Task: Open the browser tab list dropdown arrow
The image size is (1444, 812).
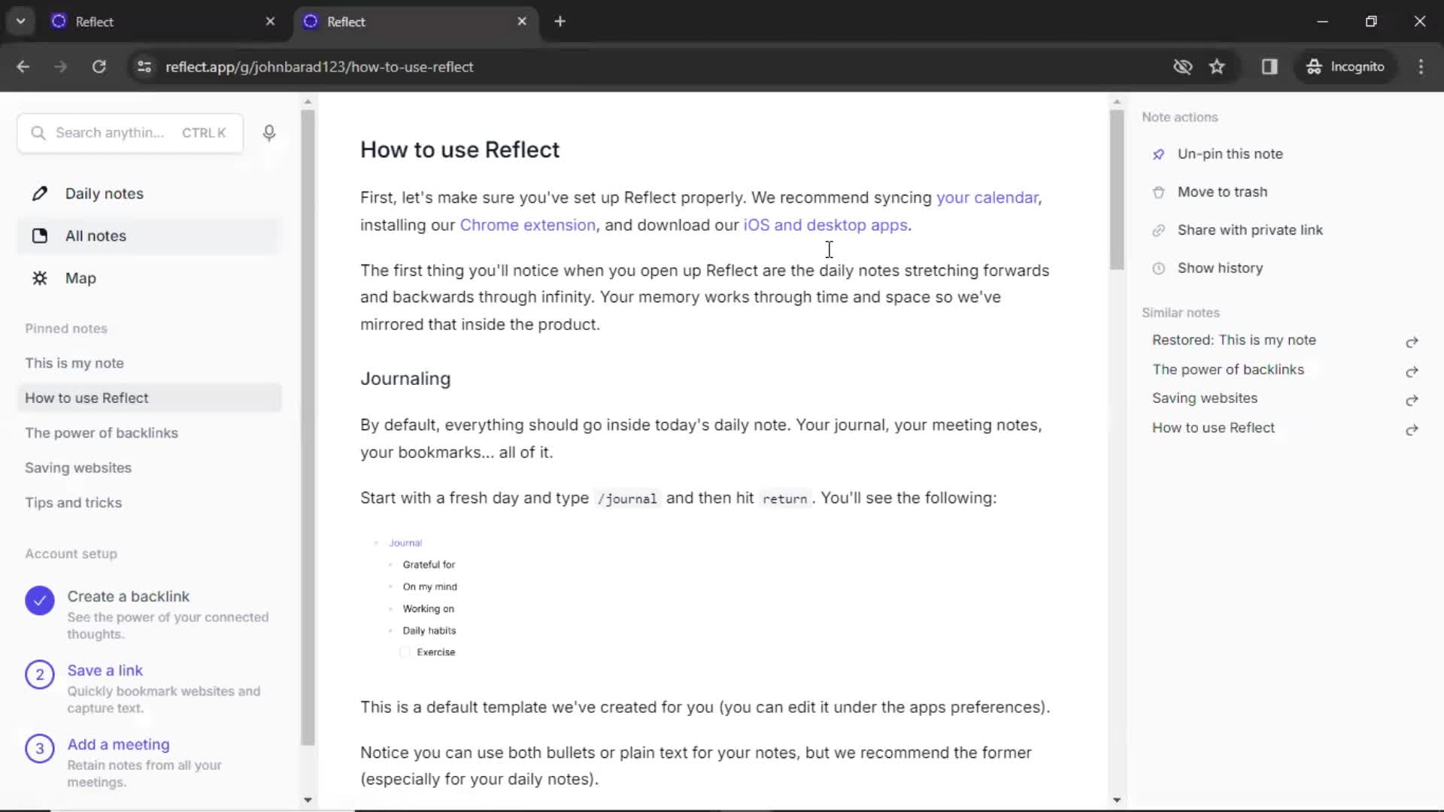Action: pos(21,21)
